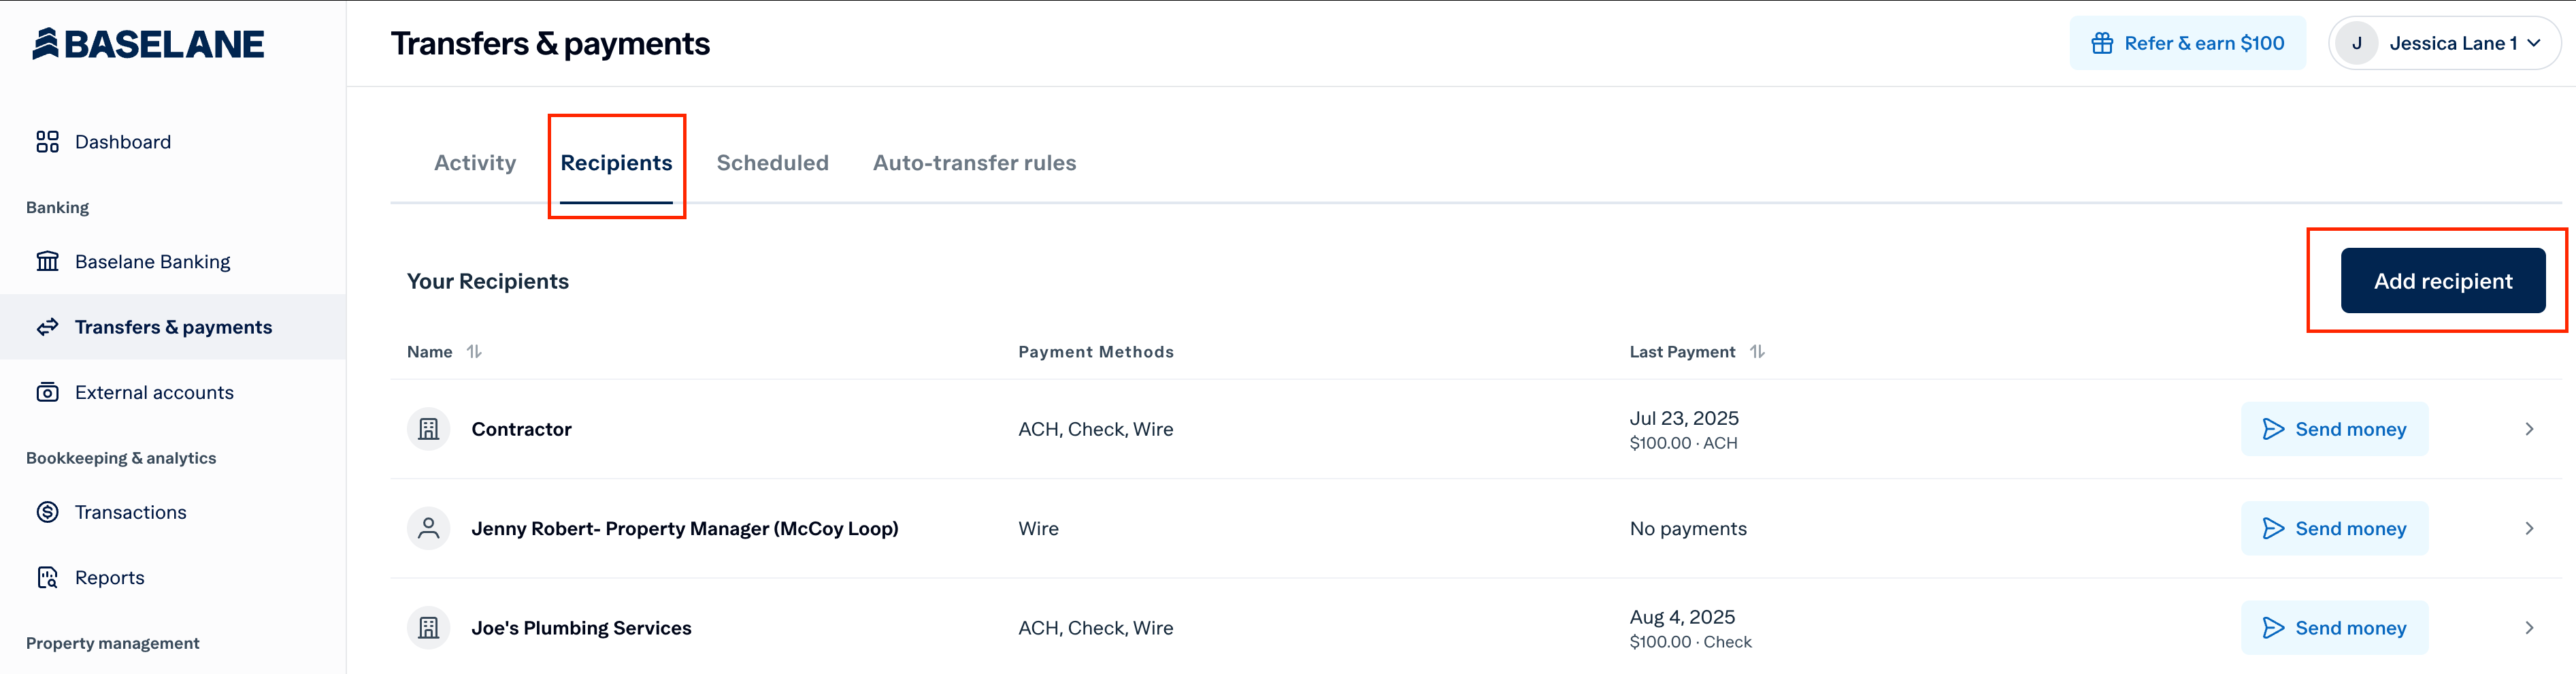The image size is (2576, 674).
Task: Expand the Jenny Robert row chevron
Action: click(2529, 528)
